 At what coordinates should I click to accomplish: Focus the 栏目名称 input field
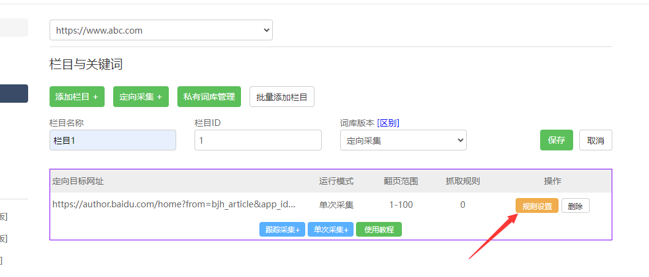[x=113, y=140]
